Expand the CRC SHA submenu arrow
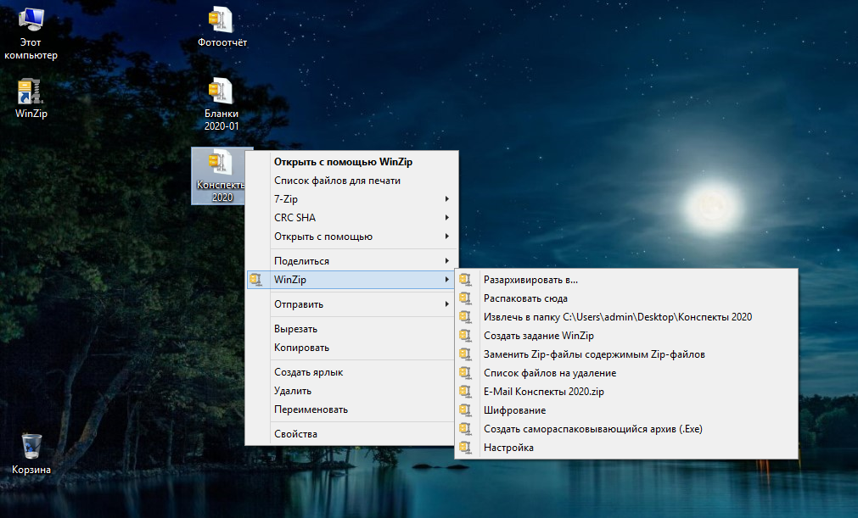The width and height of the screenshot is (858, 518). [x=447, y=218]
